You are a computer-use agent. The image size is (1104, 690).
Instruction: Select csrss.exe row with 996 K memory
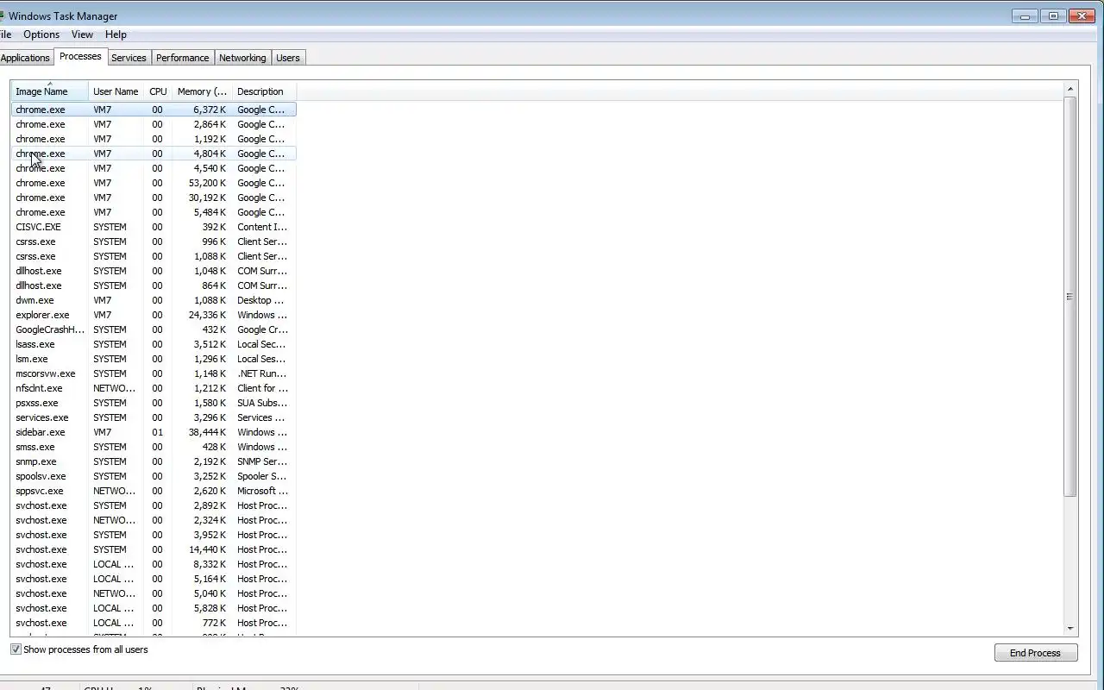(x=154, y=241)
